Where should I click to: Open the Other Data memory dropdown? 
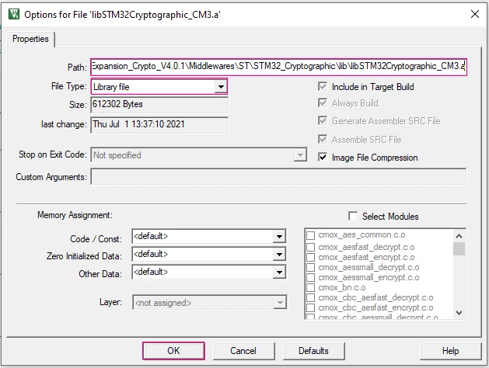279,273
